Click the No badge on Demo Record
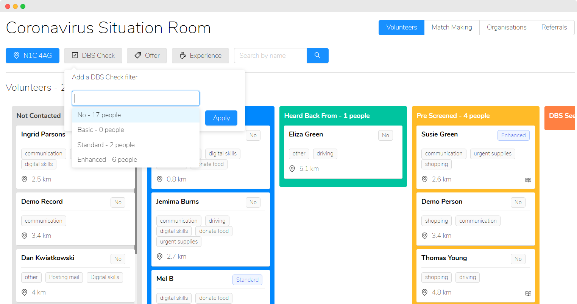577x304 pixels. 118,202
